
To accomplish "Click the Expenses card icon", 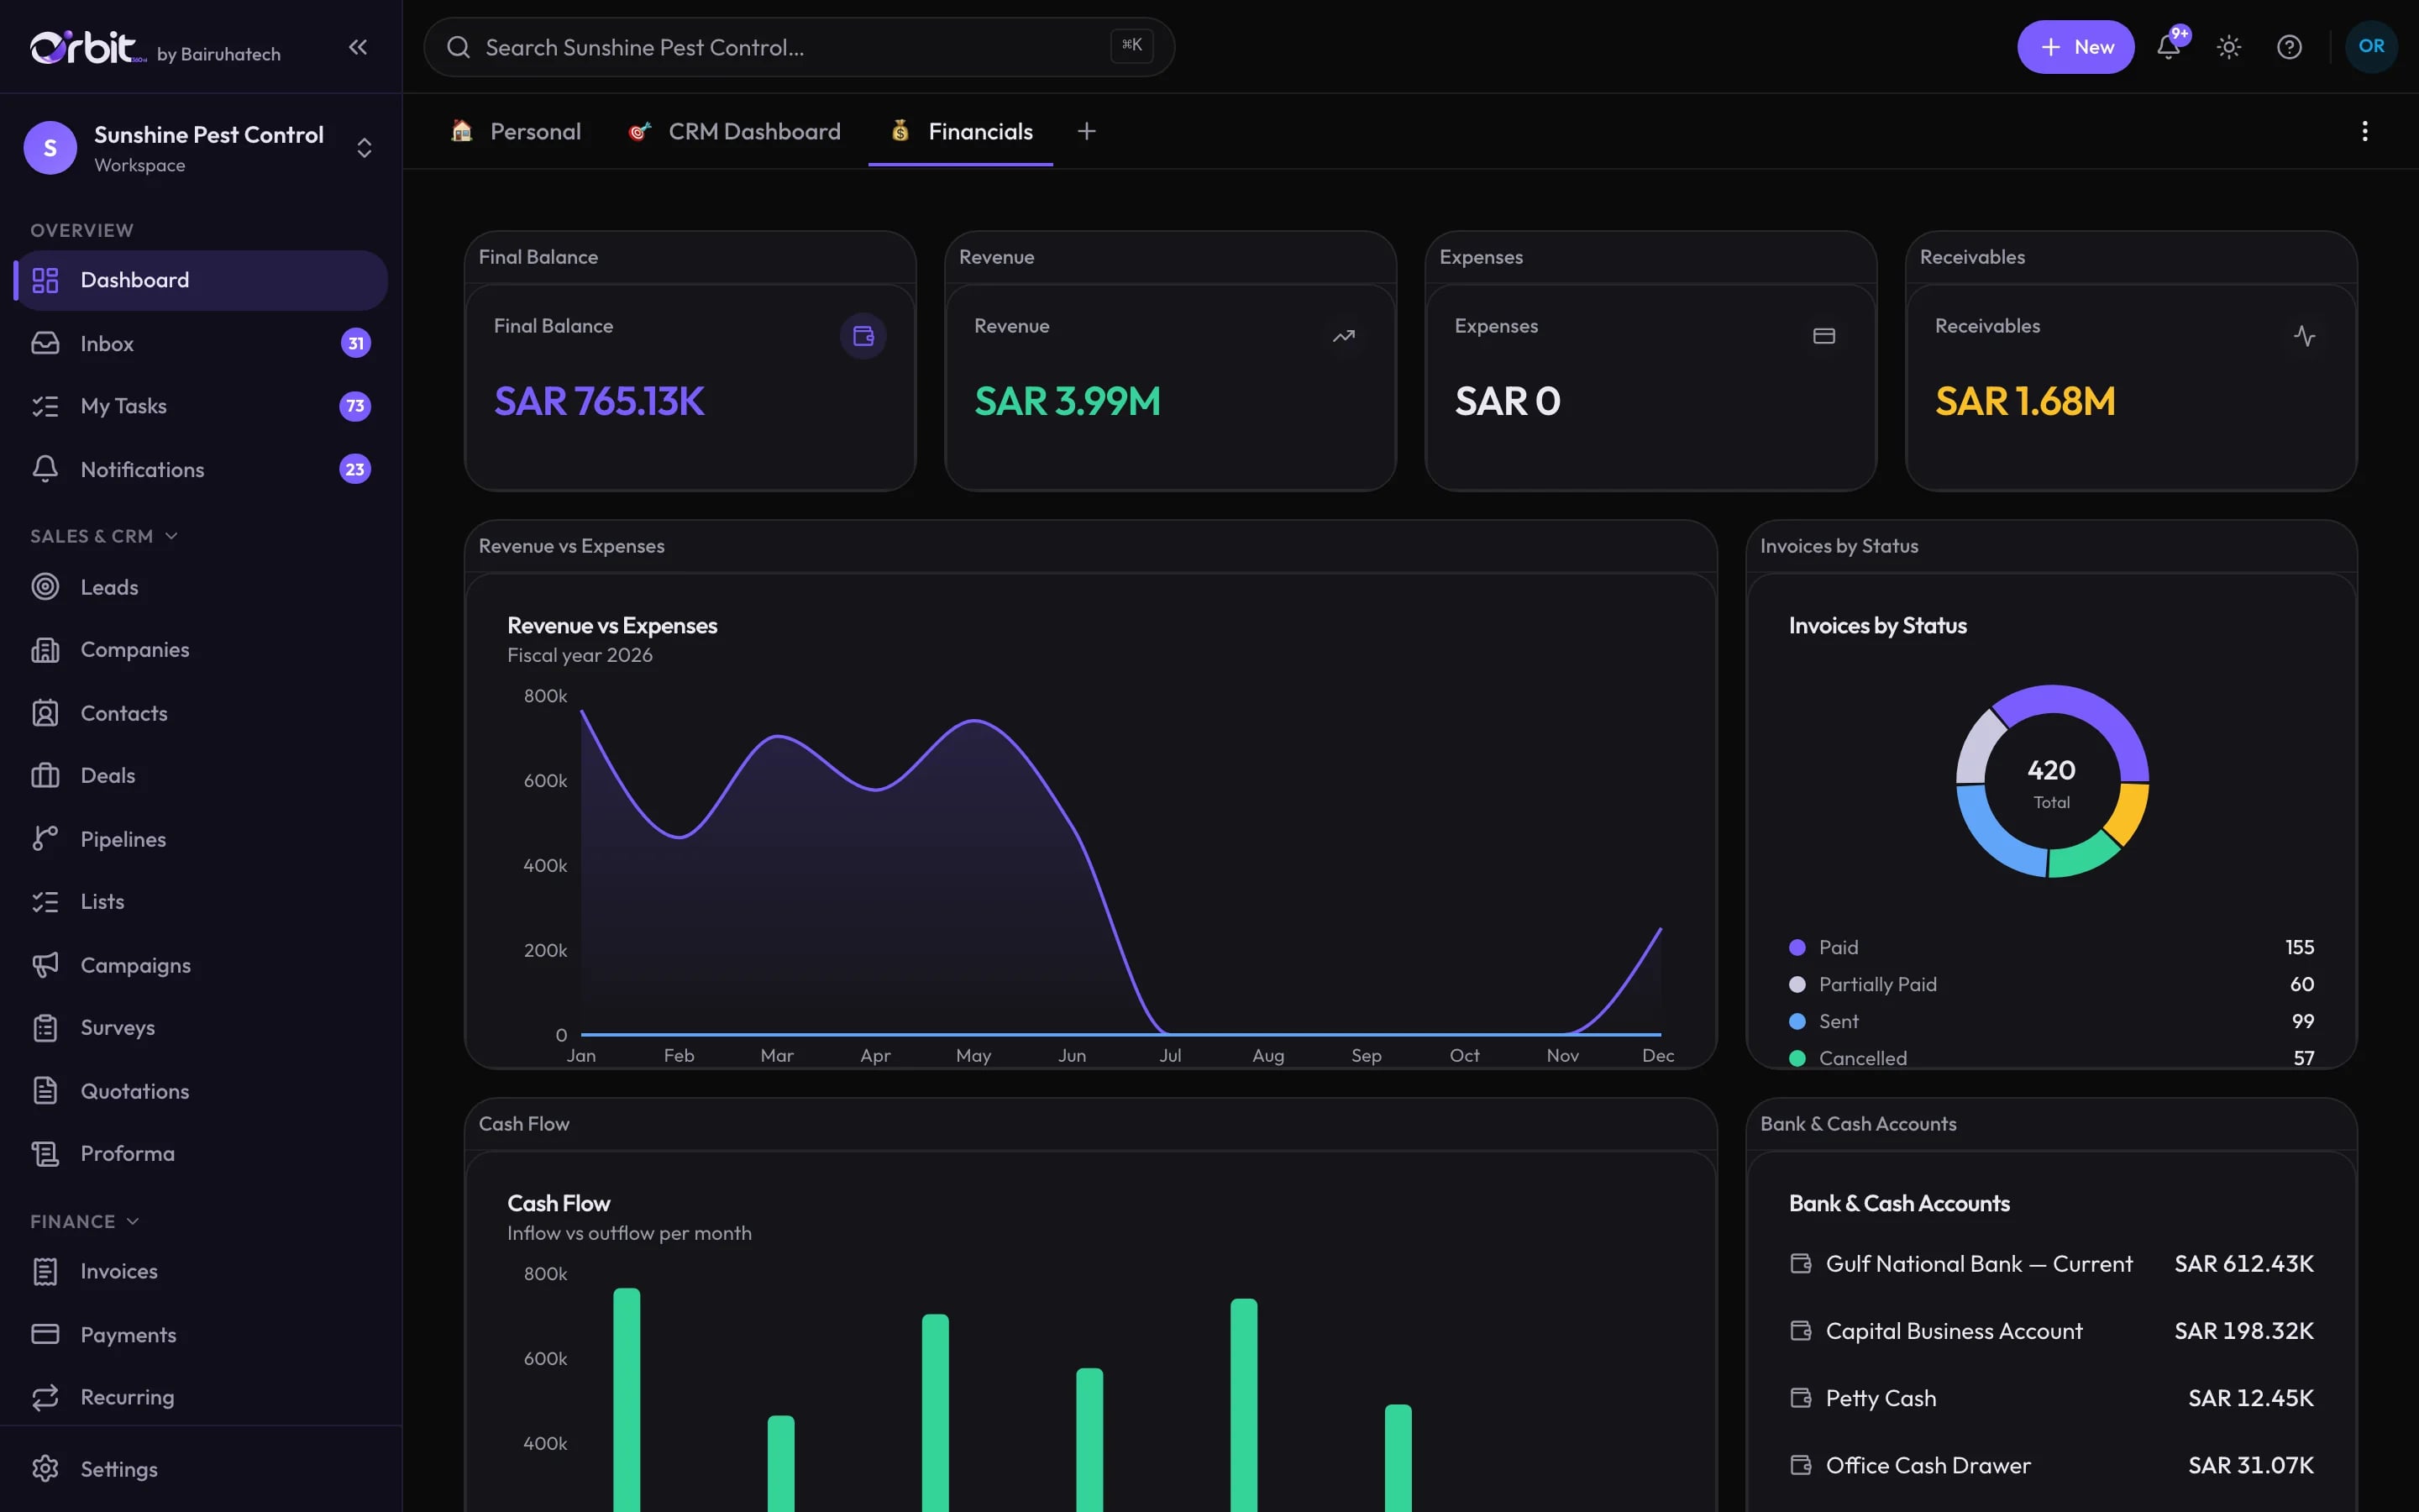I will [x=1823, y=336].
